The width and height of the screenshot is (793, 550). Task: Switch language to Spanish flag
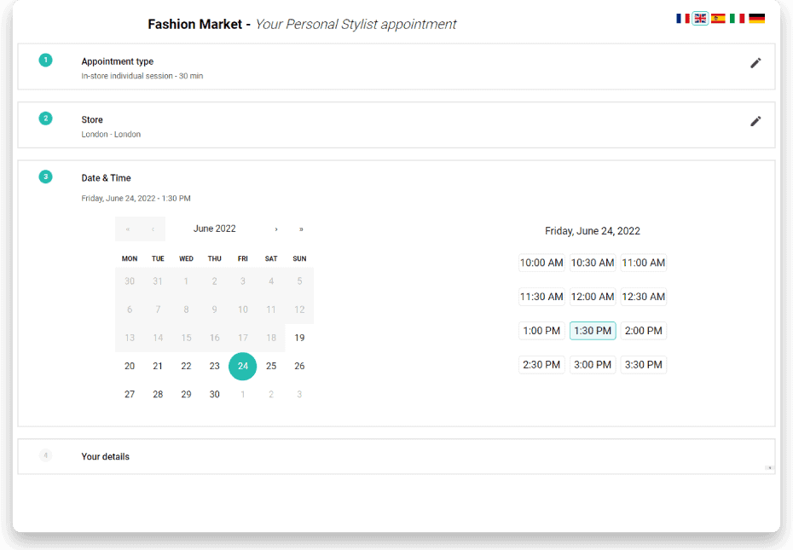(718, 19)
